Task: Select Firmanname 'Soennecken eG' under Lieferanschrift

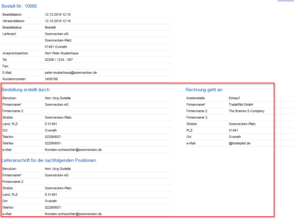Action: (57, 175)
